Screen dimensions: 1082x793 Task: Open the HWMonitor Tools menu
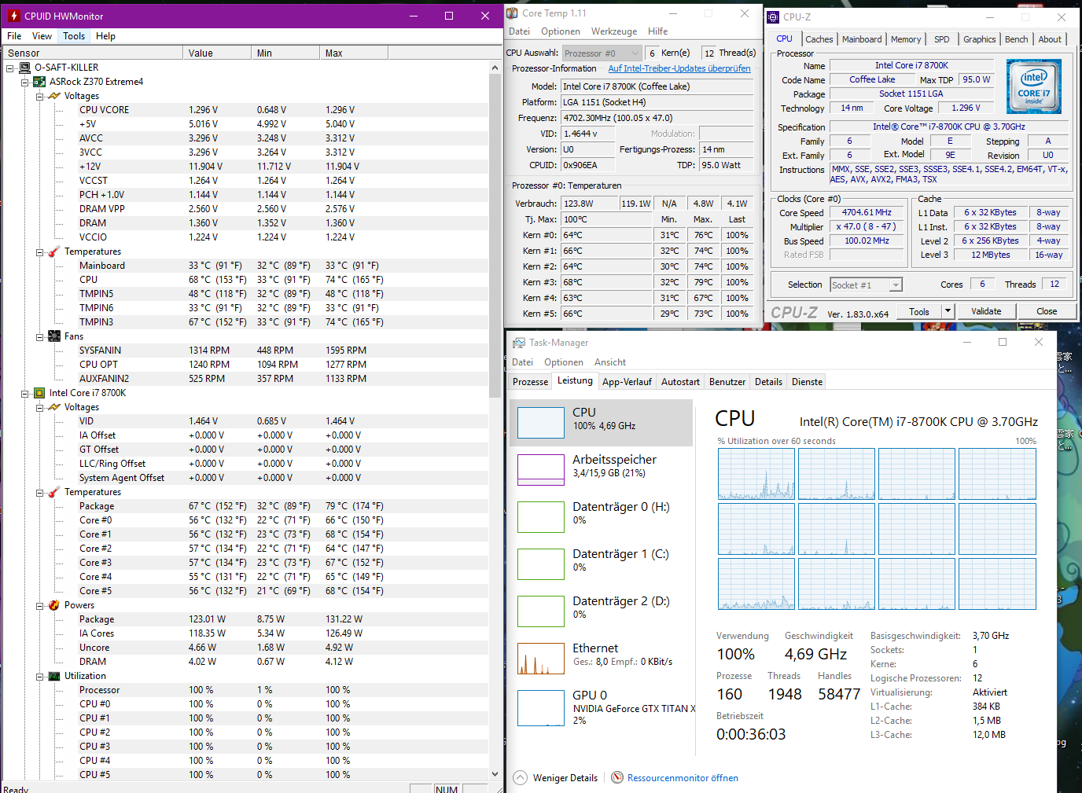point(74,36)
